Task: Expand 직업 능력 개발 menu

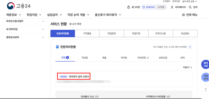Action: tap(78, 15)
